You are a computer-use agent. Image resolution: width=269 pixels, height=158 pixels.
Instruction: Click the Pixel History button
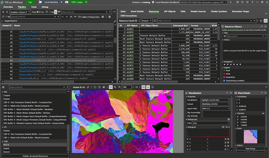click(250, 149)
